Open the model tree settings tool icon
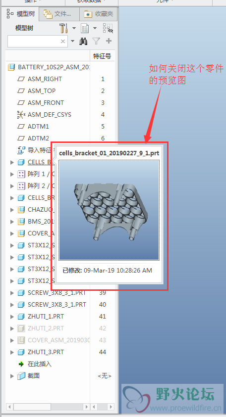The height and width of the screenshot is (417, 226). click(63, 28)
